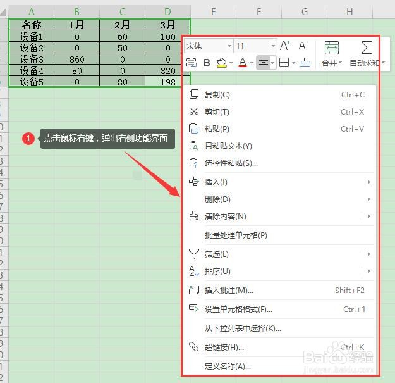
Task: Click the wrap text icon left of Bold
Action: tap(191, 63)
